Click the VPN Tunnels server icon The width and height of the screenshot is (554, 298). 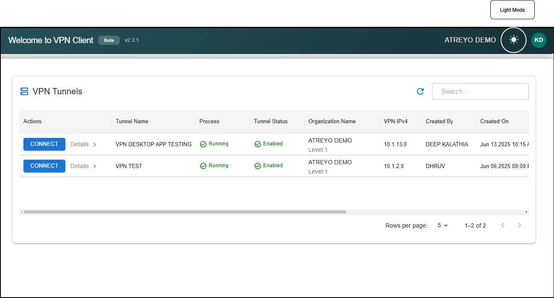(24, 91)
